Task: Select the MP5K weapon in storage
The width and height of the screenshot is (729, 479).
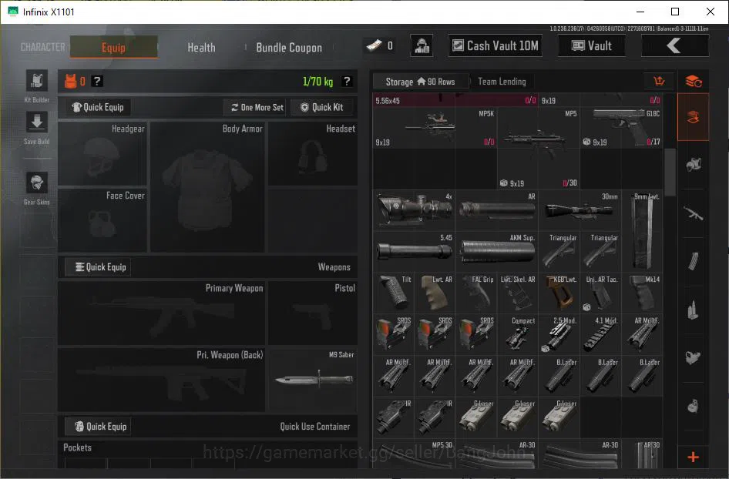Action: pyautogui.click(x=435, y=127)
